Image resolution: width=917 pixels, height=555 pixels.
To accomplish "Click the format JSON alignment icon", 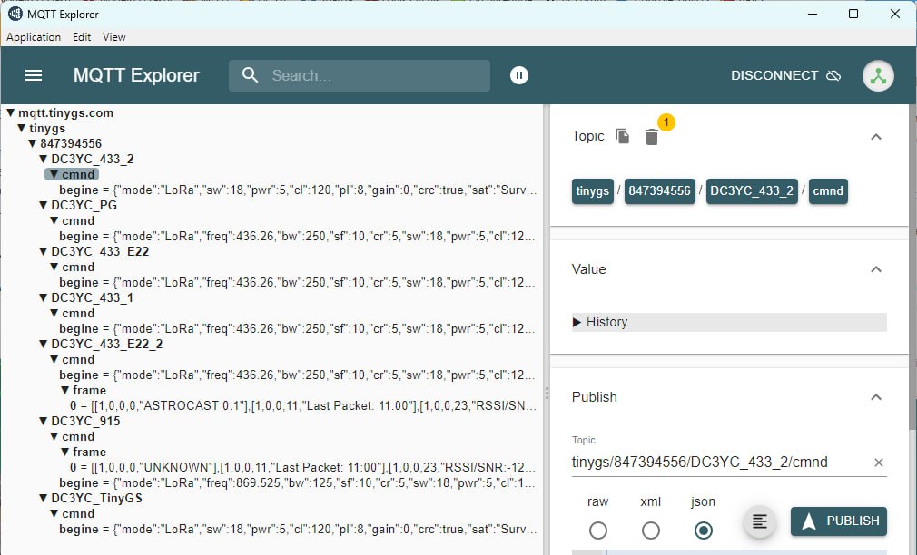I will (759, 521).
